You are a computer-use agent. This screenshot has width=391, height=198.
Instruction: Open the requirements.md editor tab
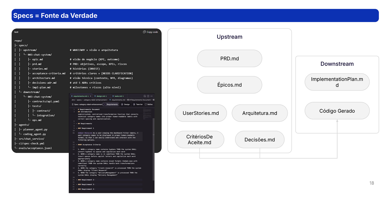tap(81, 96)
